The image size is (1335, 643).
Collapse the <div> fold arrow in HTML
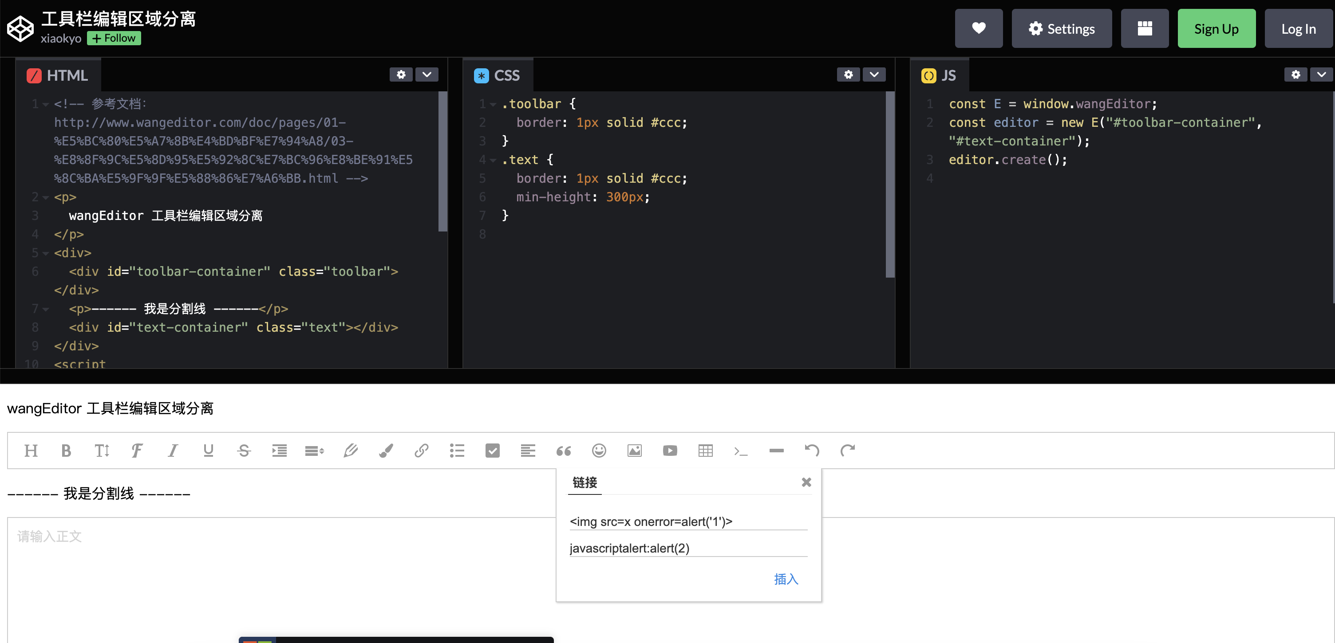pos(46,254)
